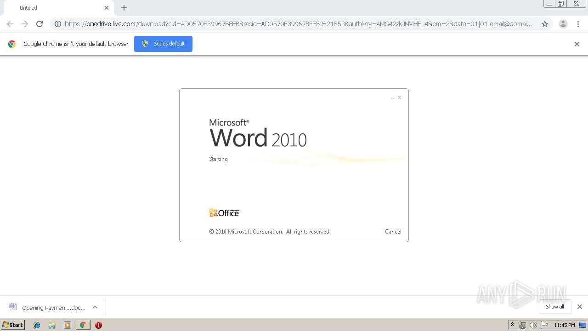Bookmark this page with the star icon
The width and height of the screenshot is (588, 331).
tap(545, 24)
